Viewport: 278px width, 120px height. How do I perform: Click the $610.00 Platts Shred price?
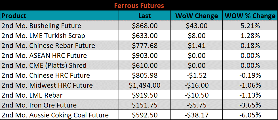145,65
